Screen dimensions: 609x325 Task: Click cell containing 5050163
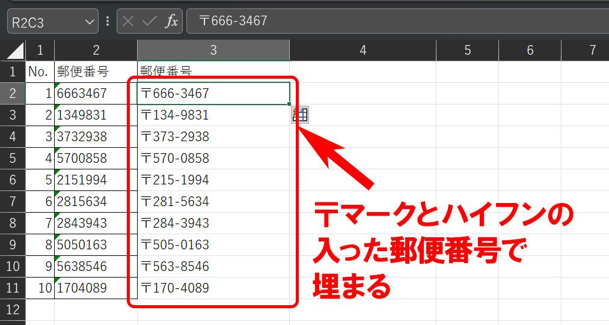coord(96,245)
